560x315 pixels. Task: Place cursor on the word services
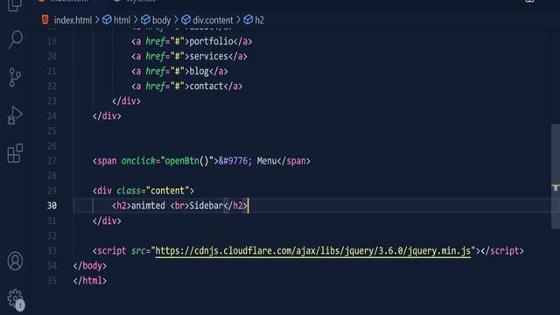[x=208, y=56]
